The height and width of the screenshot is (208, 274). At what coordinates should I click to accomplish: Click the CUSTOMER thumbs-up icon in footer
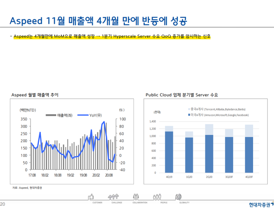coord(90,196)
